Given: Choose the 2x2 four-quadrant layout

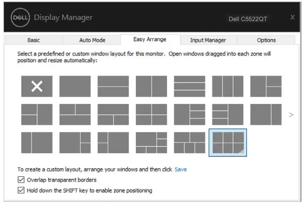Looking at the screenshot, I should click(x=151, y=114).
